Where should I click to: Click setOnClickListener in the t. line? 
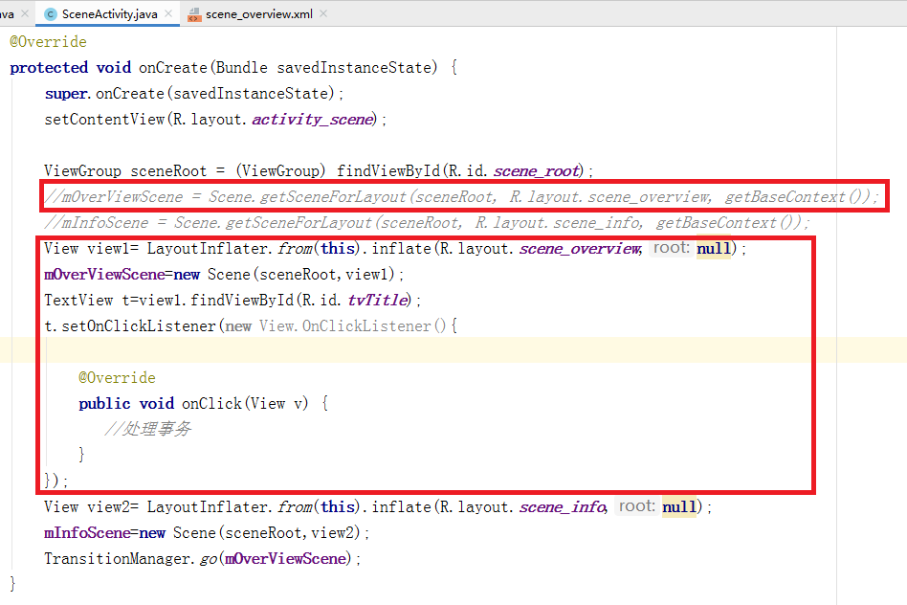point(139,325)
